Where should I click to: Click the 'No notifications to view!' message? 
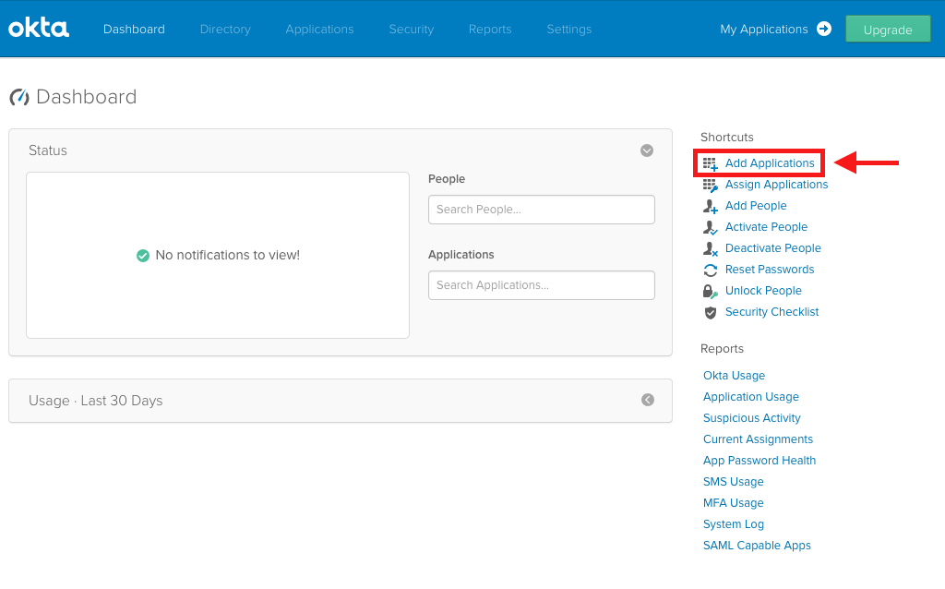[228, 256]
